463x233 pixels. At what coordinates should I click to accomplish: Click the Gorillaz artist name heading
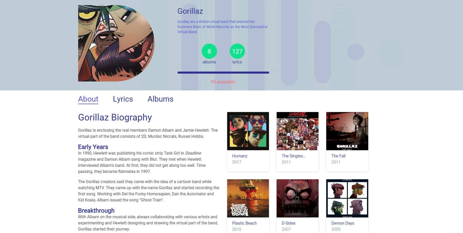pyautogui.click(x=190, y=11)
